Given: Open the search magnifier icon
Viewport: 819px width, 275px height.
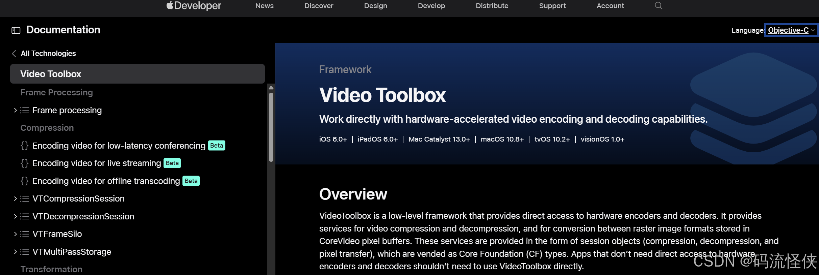Looking at the screenshot, I should pos(658,5).
